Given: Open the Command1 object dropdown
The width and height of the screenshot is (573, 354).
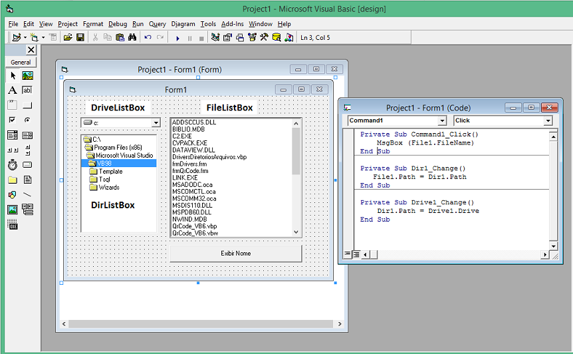Looking at the screenshot, I should tap(442, 120).
